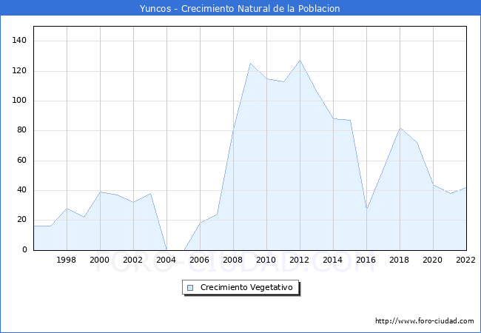481x333 pixels.
Task: Click the x-axis label 2020
Action: pyautogui.click(x=433, y=260)
